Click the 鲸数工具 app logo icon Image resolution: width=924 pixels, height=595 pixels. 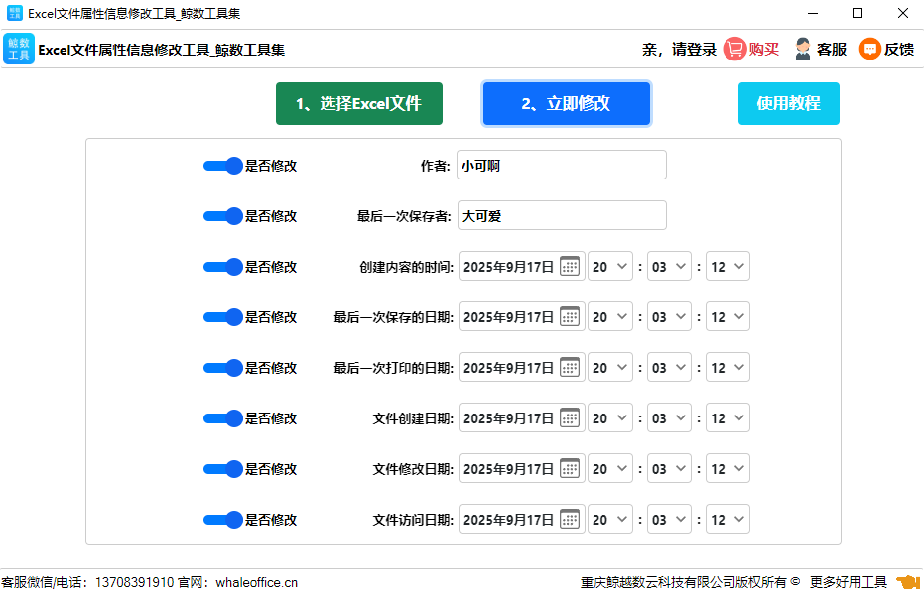pyautogui.click(x=19, y=49)
